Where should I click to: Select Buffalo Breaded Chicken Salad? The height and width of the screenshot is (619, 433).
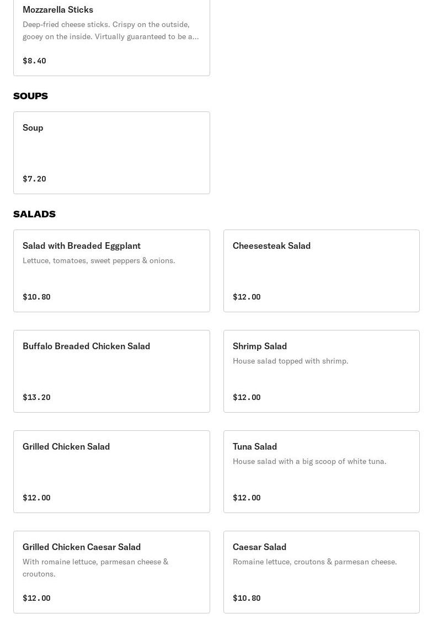coord(87,346)
